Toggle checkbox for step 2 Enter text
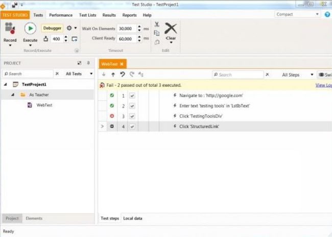Viewport: 332px width, 237px height. 132,106
